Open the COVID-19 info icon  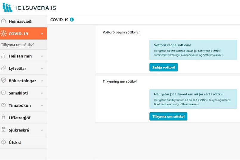pos(72,20)
